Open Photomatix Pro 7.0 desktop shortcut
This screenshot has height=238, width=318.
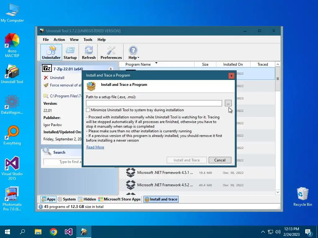coord(12,199)
